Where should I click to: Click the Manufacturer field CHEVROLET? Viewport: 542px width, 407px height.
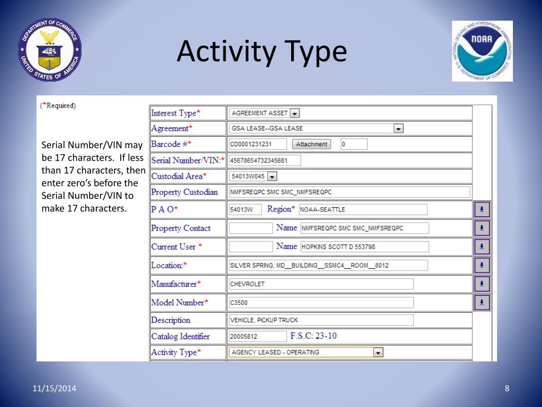(x=321, y=284)
